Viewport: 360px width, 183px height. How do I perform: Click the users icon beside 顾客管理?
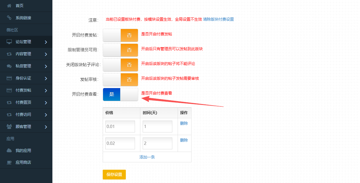click(x=9, y=127)
